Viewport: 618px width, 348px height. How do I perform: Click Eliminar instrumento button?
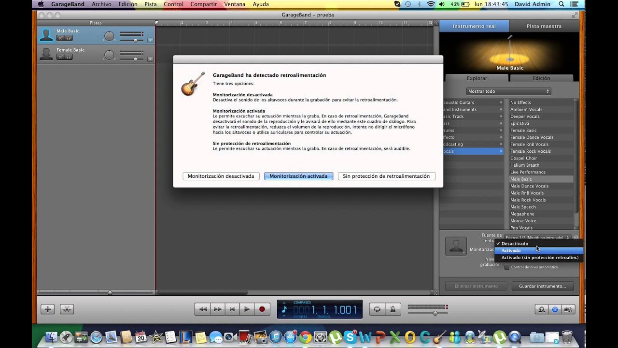tap(476, 286)
